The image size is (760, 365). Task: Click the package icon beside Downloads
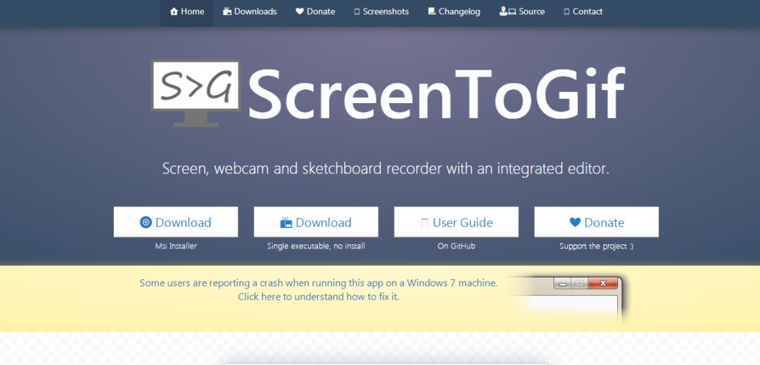click(x=227, y=12)
